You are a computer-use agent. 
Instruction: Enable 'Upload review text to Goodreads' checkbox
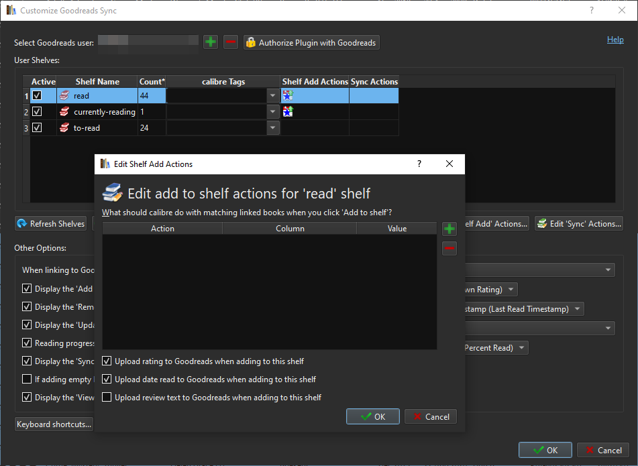click(107, 397)
